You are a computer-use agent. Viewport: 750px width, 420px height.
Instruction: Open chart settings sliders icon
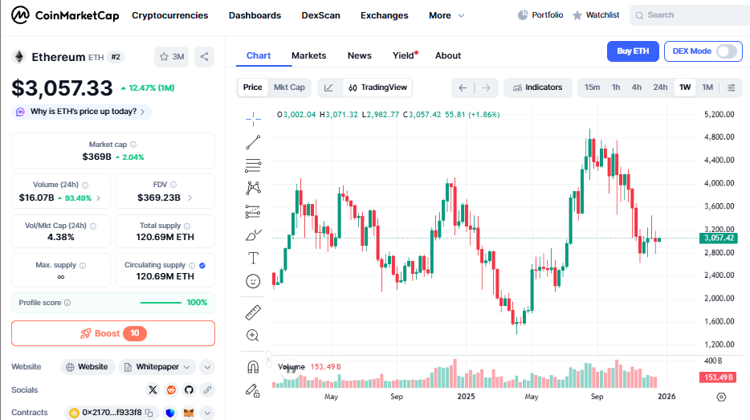(732, 88)
